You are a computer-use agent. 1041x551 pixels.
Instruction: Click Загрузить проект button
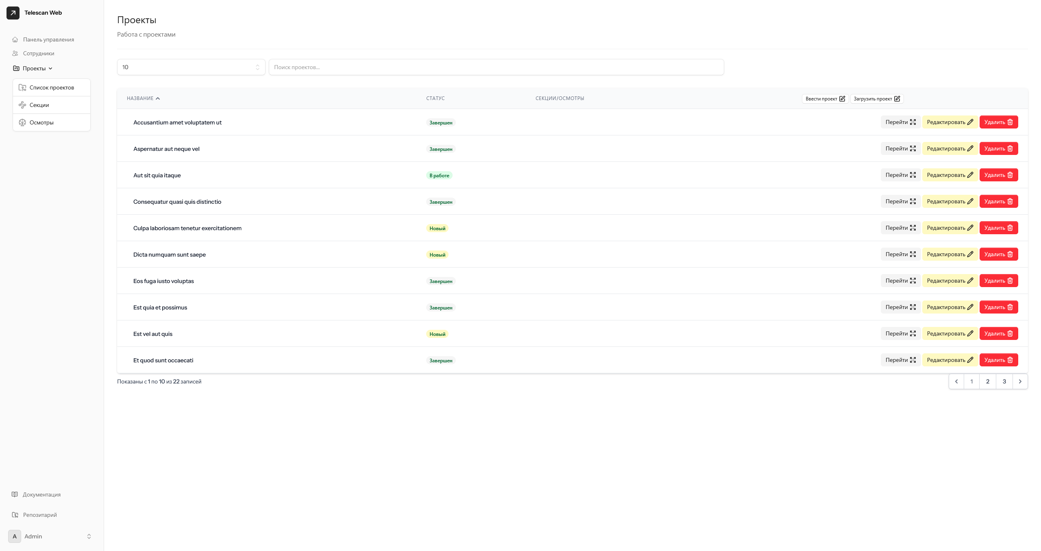click(x=876, y=99)
